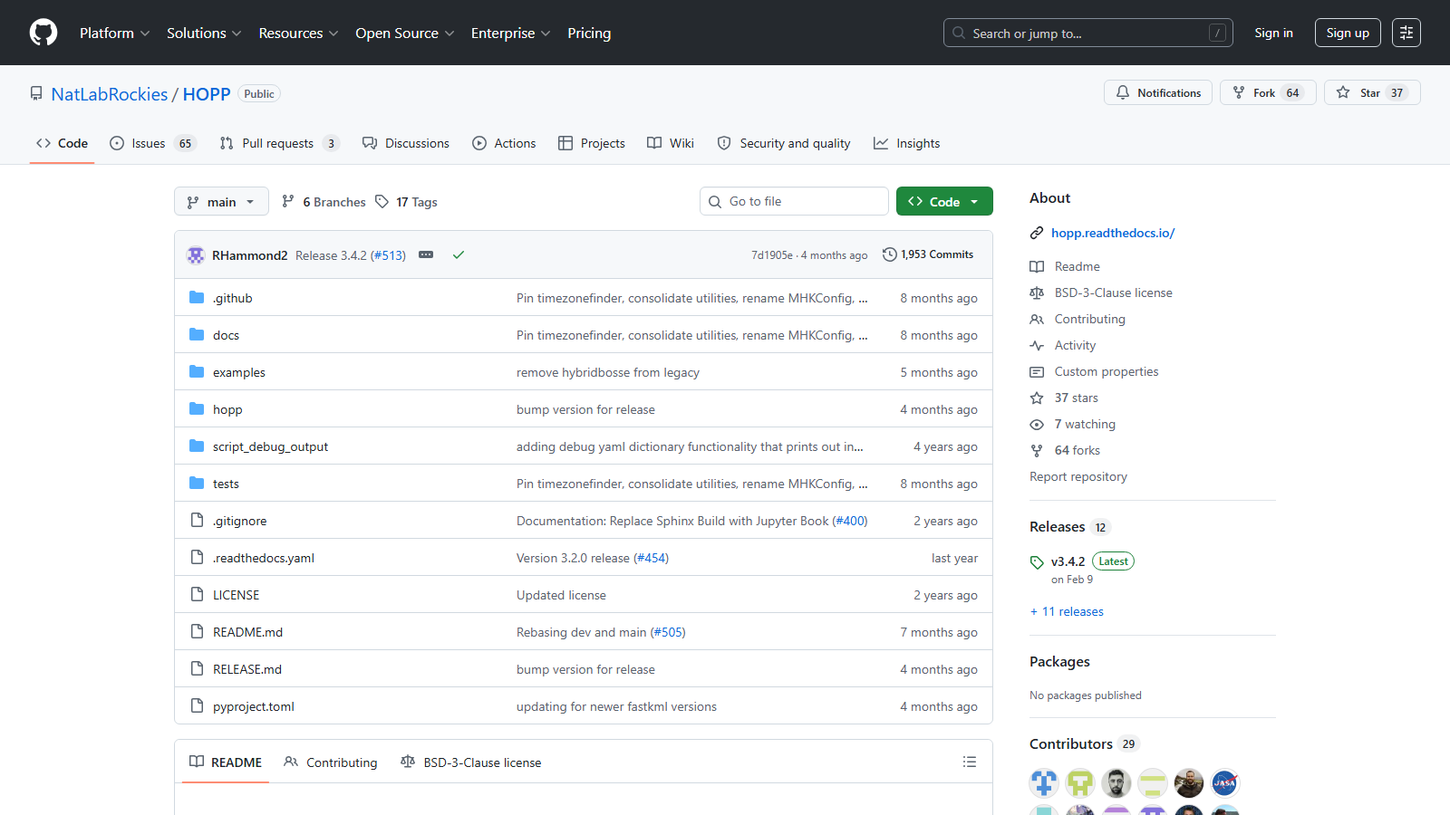Open the hopp.readthedocs.io link
Image resolution: width=1450 pixels, height=815 pixels.
tap(1113, 234)
